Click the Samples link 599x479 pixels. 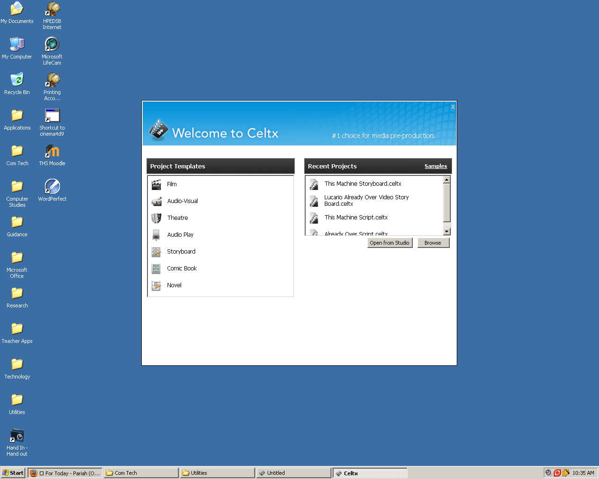[x=436, y=166]
